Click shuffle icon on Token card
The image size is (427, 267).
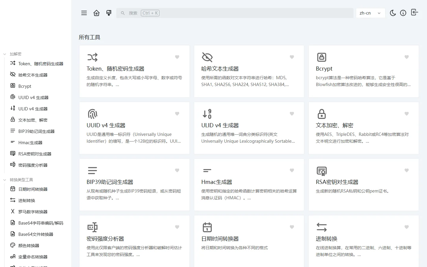(x=93, y=57)
